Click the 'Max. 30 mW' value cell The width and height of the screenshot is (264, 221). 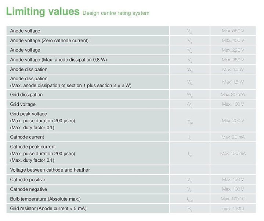point(233,95)
